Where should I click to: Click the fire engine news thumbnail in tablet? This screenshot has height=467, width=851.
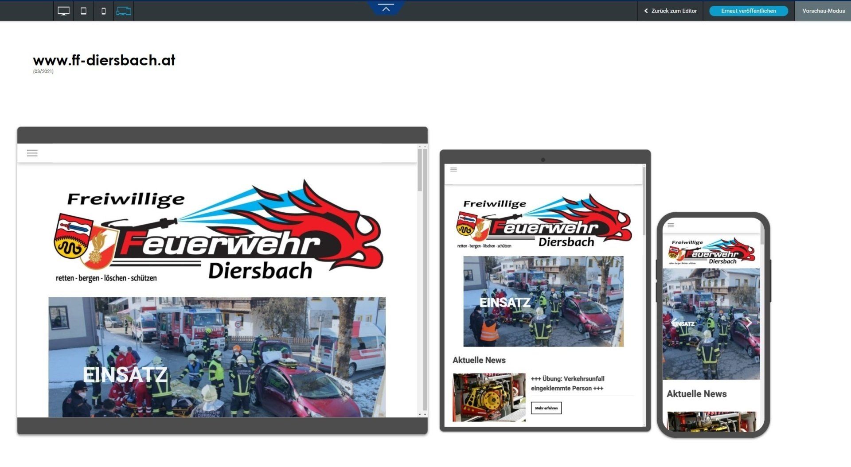(x=489, y=397)
